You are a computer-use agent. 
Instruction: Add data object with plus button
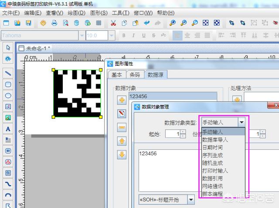[122, 100]
